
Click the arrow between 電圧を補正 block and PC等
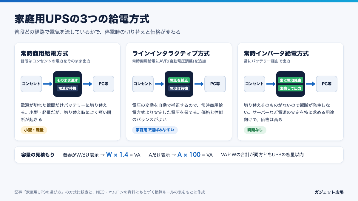pos(199,84)
